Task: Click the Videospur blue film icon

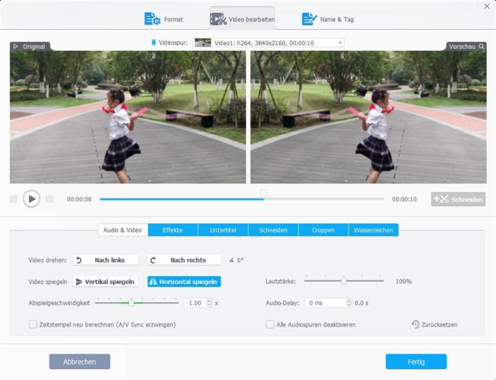Action: [154, 43]
